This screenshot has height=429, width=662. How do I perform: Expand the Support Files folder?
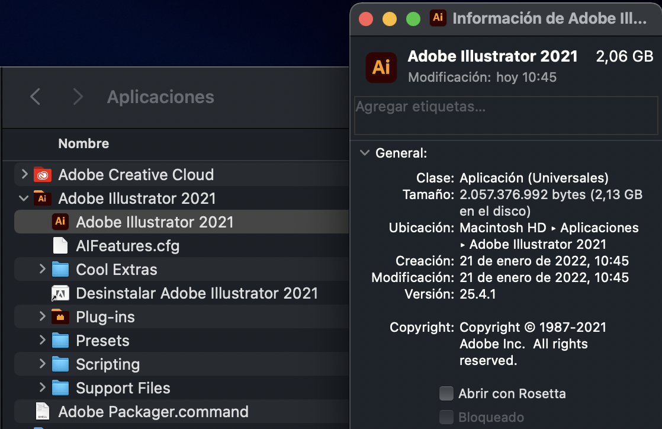click(x=41, y=388)
